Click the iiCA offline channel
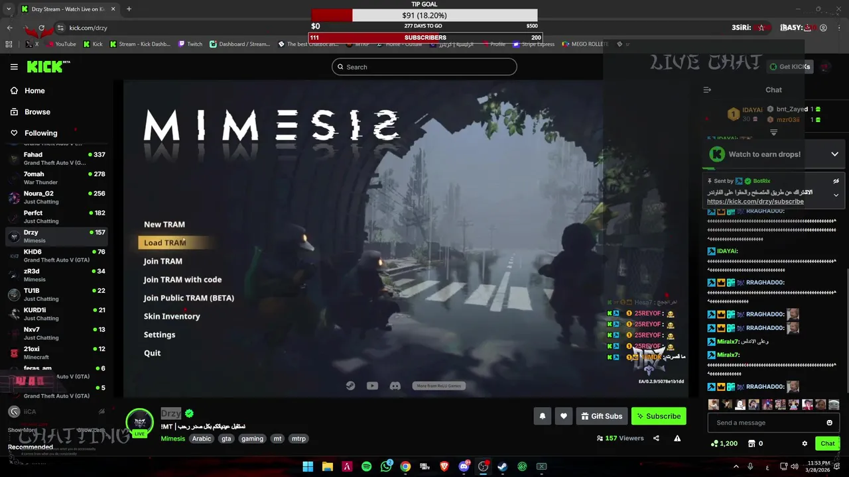 click(x=56, y=411)
